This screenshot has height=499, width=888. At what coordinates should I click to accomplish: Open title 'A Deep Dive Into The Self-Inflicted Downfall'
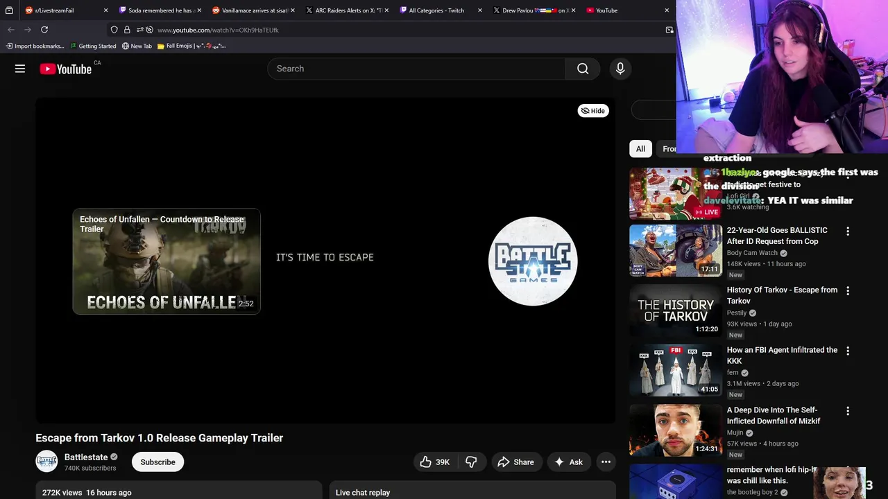coord(774,415)
